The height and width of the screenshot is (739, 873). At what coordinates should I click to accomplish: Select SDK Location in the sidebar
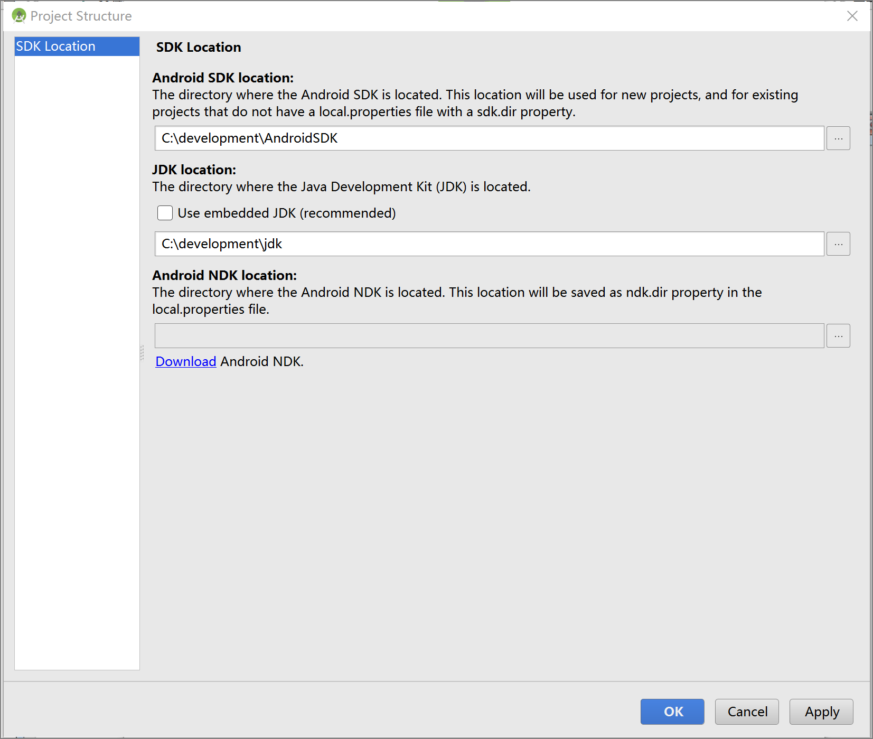pyautogui.click(x=77, y=46)
